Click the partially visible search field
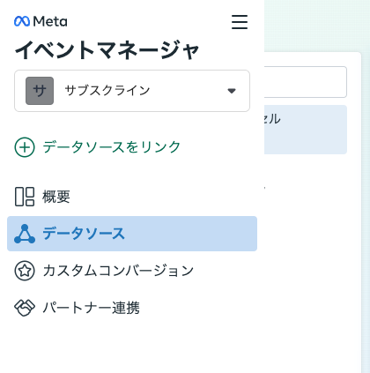The image size is (370, 373). coord(306,82)
